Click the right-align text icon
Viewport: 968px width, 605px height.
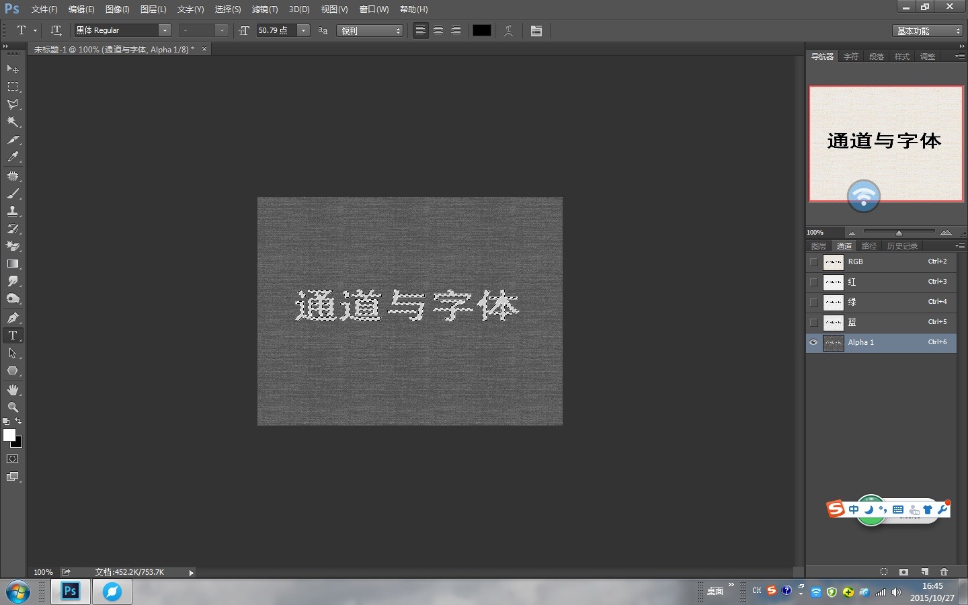click(x=456, y=31)
